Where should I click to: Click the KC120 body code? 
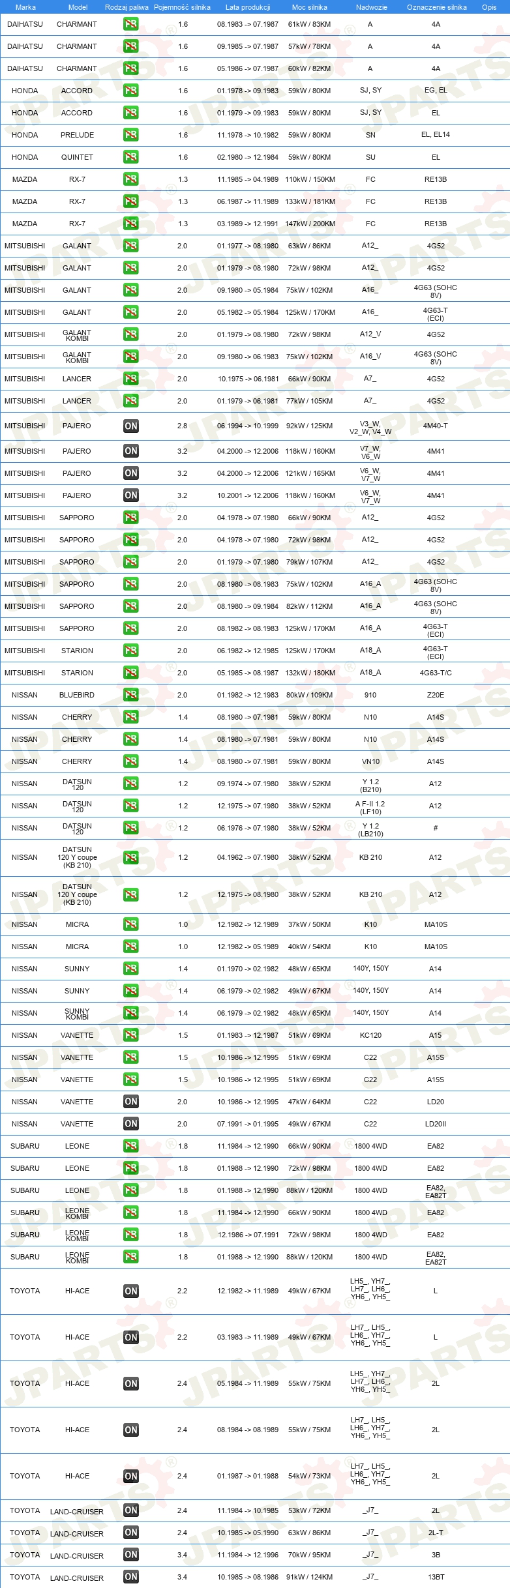pos(370,1035)
